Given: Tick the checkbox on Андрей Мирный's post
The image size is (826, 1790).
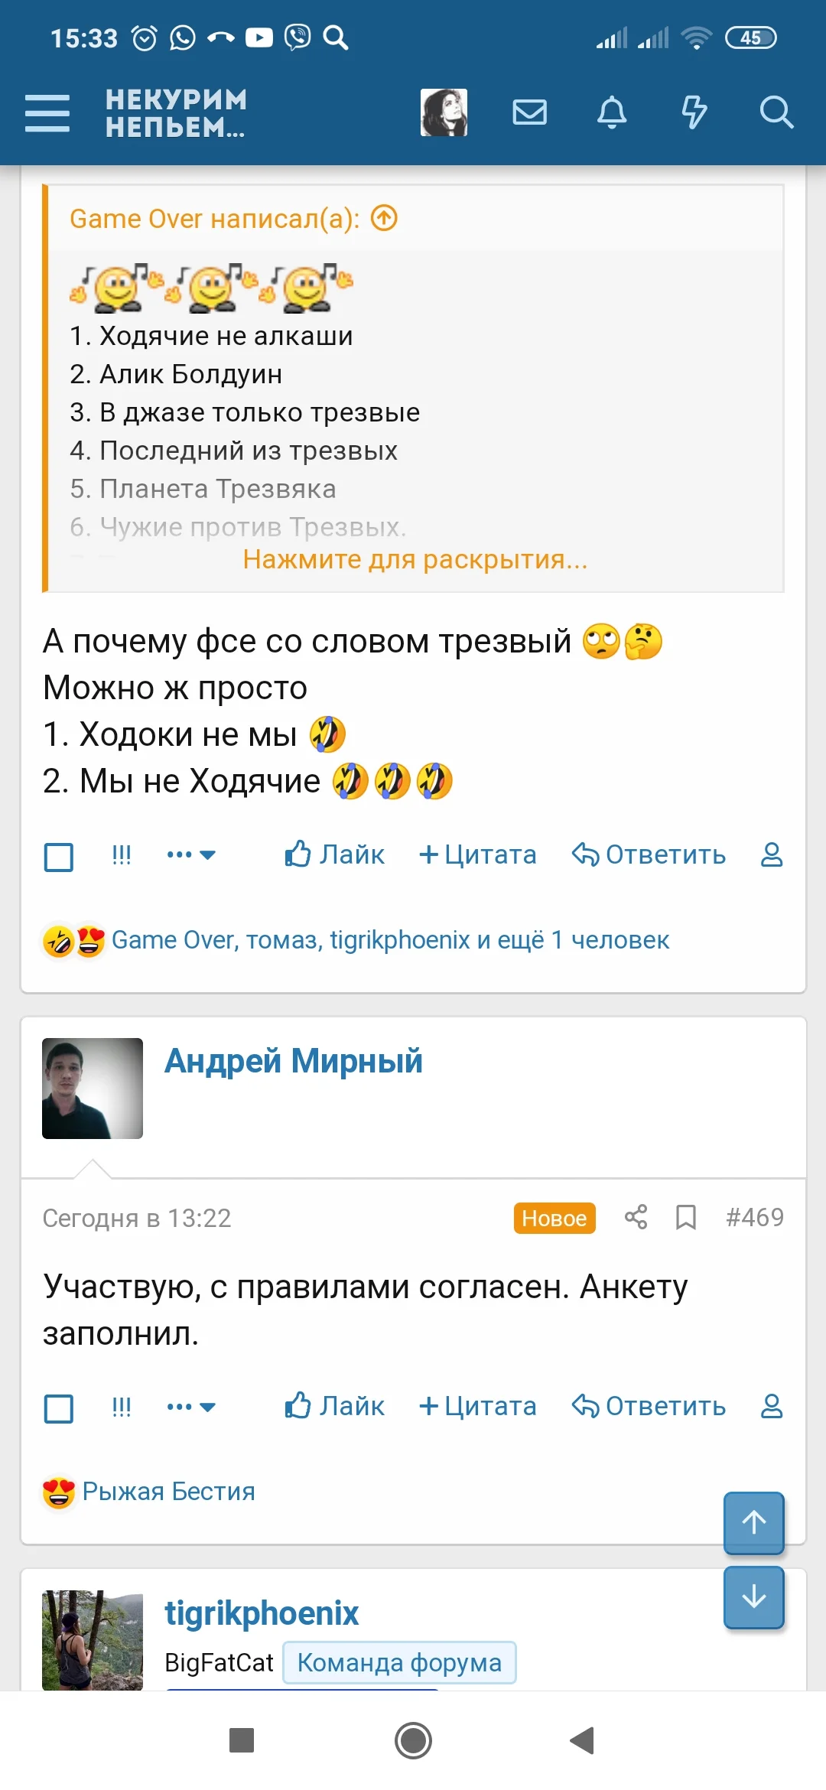Looking at the screenshot, I should pyautogui.click(x=58, y=1408).
